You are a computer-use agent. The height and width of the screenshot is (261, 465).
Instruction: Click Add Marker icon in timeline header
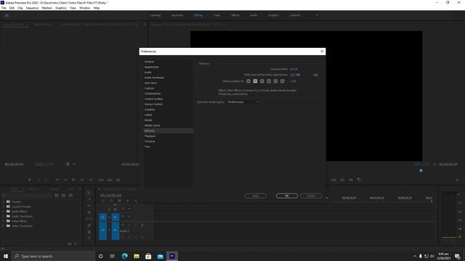tap(128, 201)
